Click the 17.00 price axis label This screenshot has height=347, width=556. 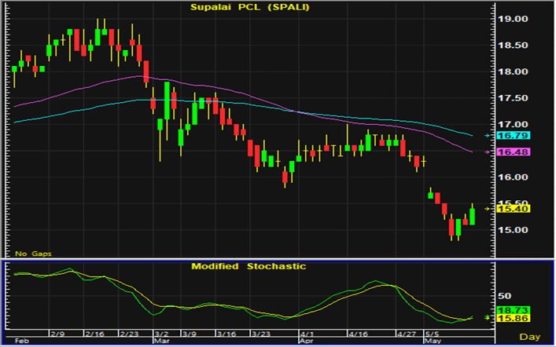click(513, 124)
